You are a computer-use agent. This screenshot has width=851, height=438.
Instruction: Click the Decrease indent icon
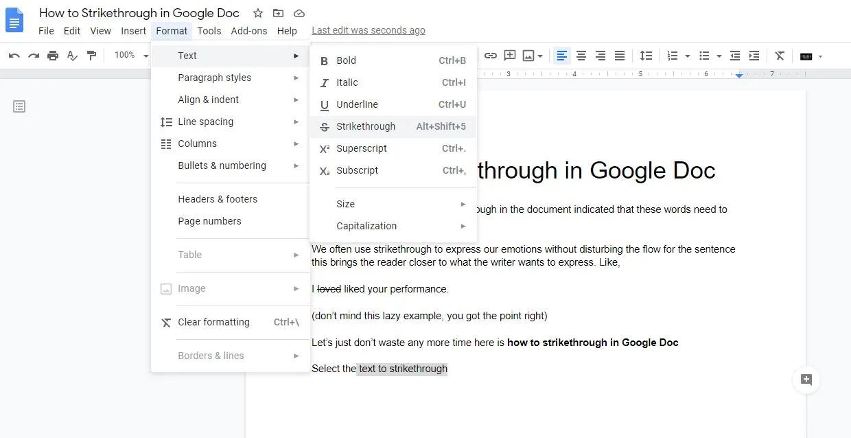click(735, 56)
